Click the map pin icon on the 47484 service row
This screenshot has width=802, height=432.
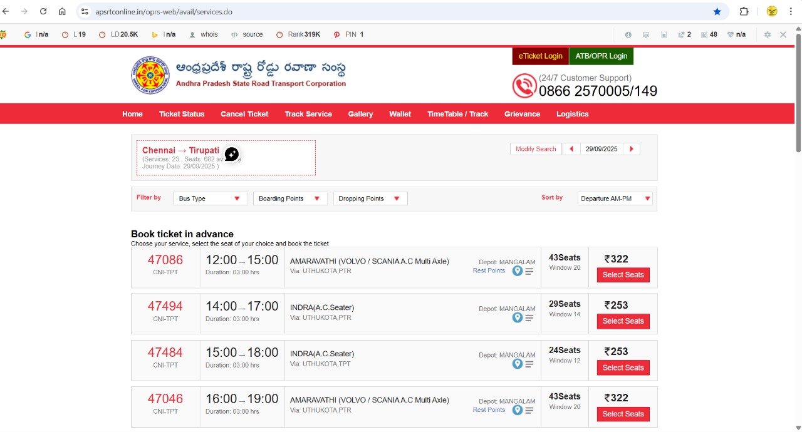(517, 364)
